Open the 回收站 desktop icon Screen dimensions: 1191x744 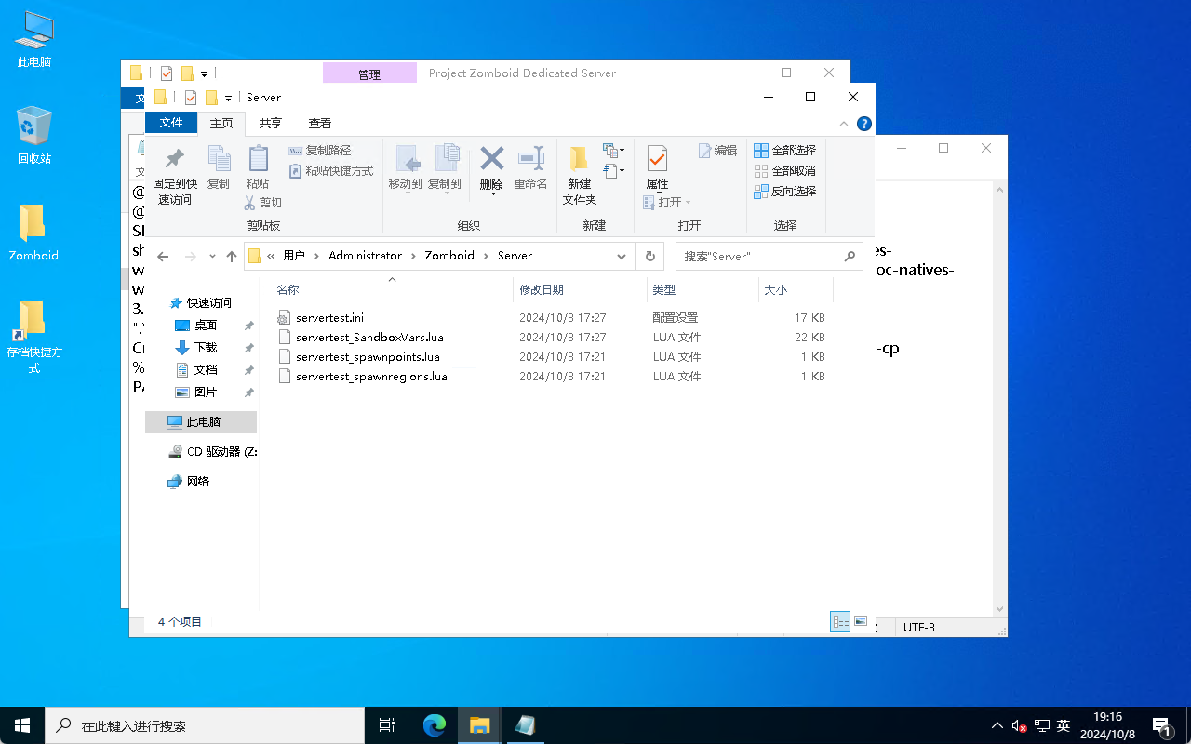34,137
